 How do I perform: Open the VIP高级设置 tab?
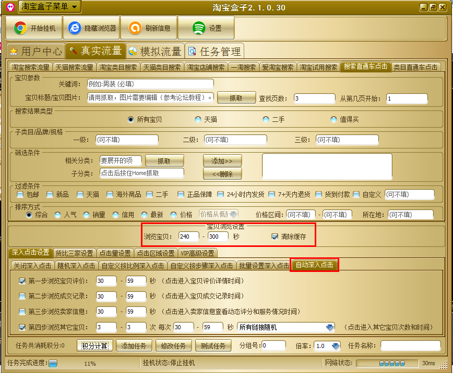tap(198, 253)
